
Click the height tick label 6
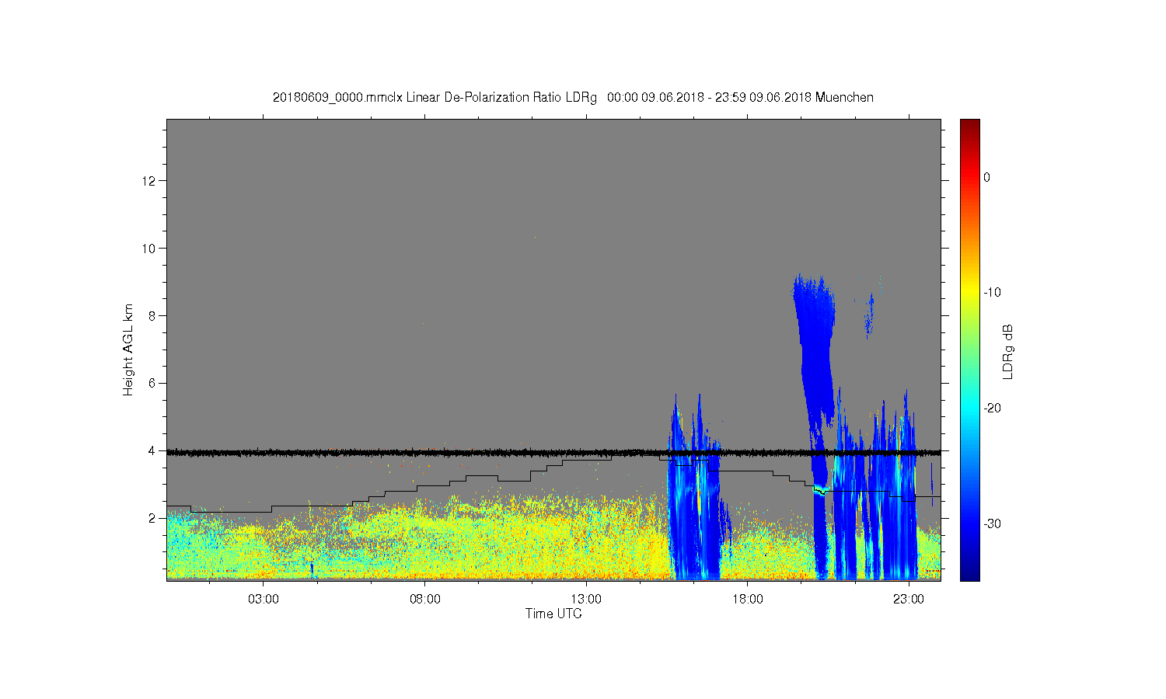pyautogui.click(x=152, y=383)
